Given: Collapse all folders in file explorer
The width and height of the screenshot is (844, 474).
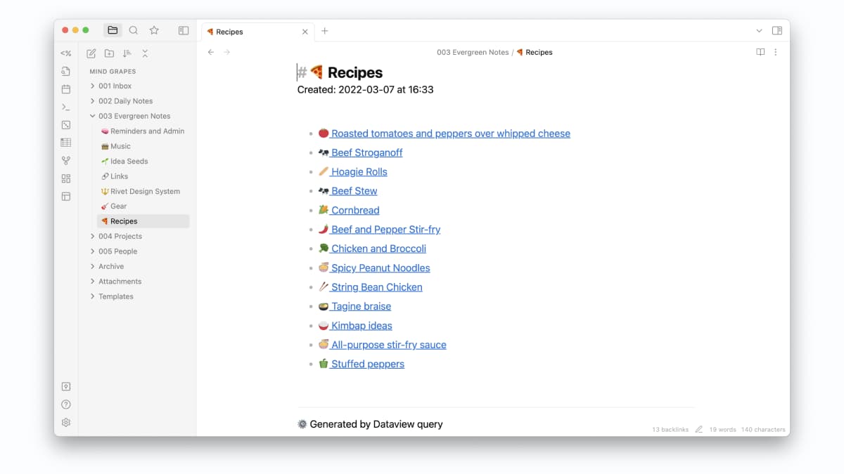Looking at the screenshot, I should [145, 53].
